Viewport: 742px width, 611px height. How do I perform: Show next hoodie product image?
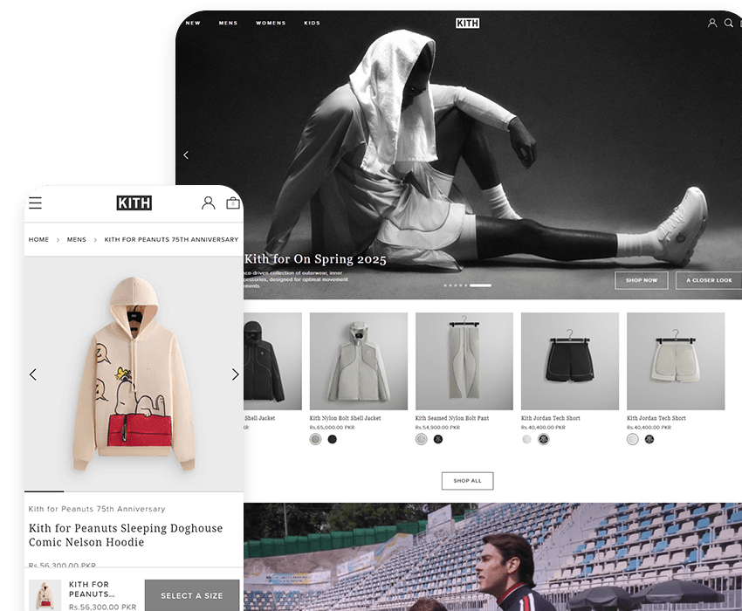(x=235, y=374)
